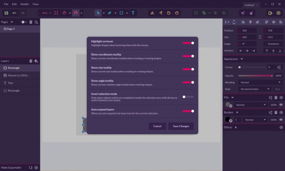This screenshot has width=285, height=171.
Task: Select the Alessio Lin image layer
Action: [20, 75]
